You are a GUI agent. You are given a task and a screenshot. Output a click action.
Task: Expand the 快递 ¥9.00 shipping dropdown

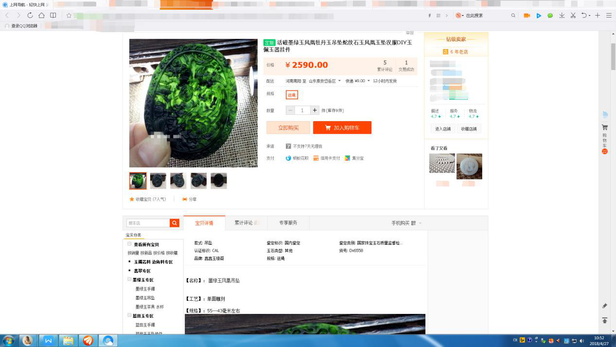click(x=357, y=81)
